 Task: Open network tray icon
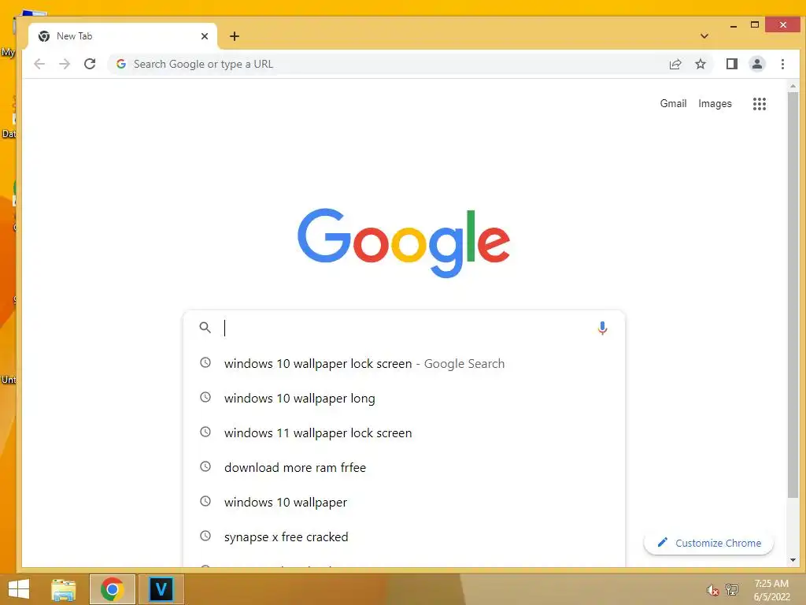732,589
